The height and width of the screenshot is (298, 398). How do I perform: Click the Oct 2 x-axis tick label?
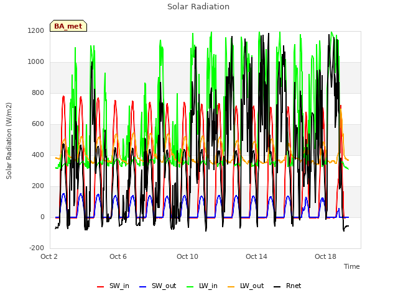tap(49, 256)
